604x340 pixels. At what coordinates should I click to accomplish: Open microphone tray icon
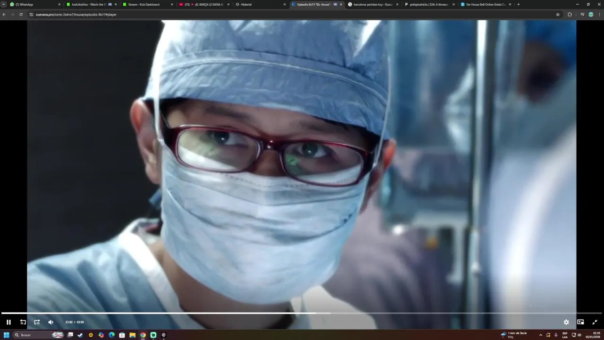point(555,335)
